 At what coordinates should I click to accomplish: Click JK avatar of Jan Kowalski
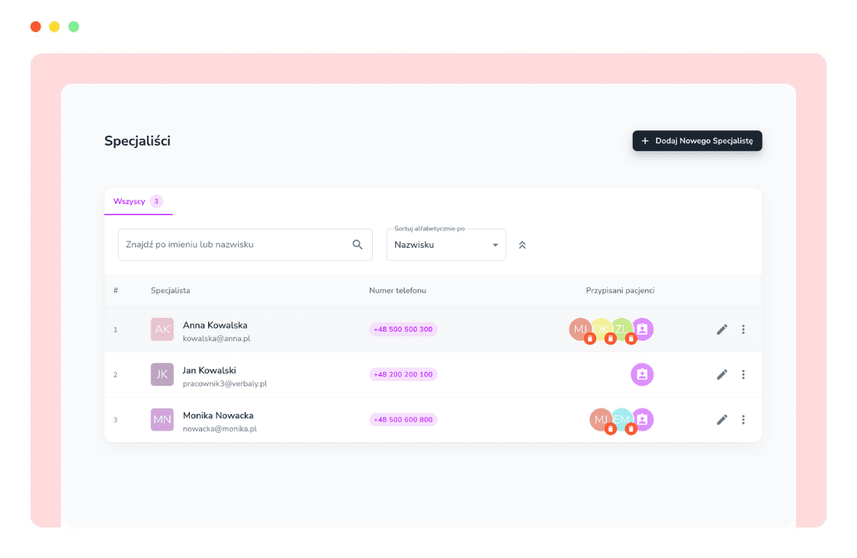(162, 374)
